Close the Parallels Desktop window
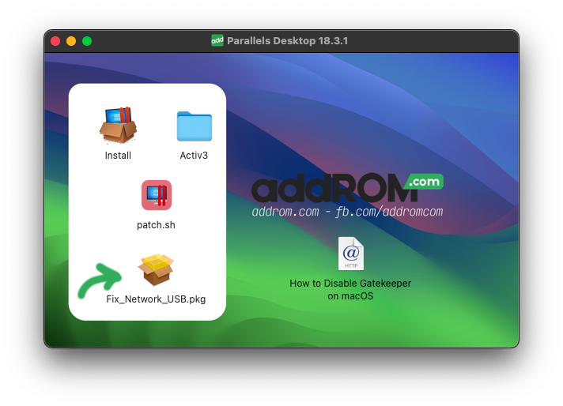Viewport: 563px width, 406px height. pyautogui.click(x=55, y=41)
